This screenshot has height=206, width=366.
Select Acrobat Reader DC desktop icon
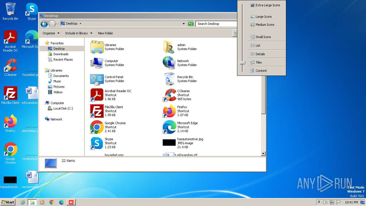pyautogui.click(x=10, y=41)
